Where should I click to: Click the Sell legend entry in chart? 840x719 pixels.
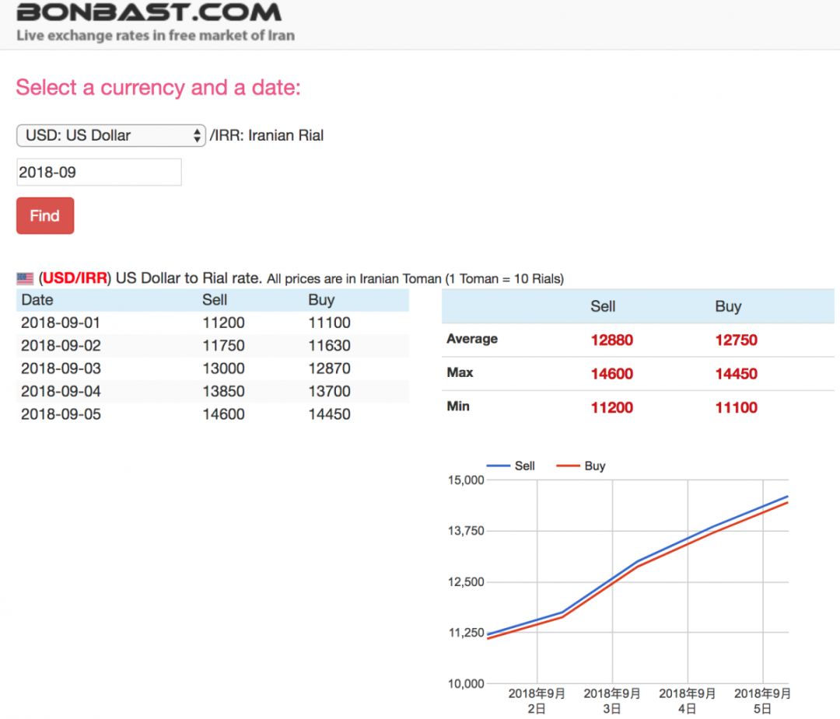point(510,466)
